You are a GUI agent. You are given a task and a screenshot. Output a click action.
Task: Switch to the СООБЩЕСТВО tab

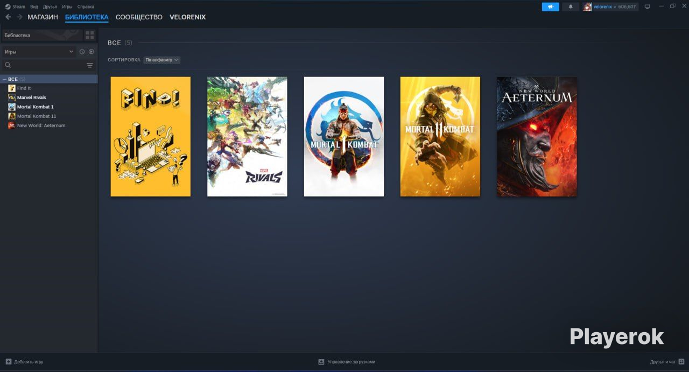point(139,17)
